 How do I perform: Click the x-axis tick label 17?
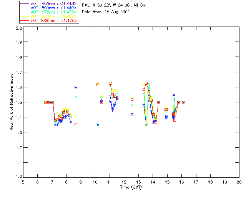click(196, 182)
